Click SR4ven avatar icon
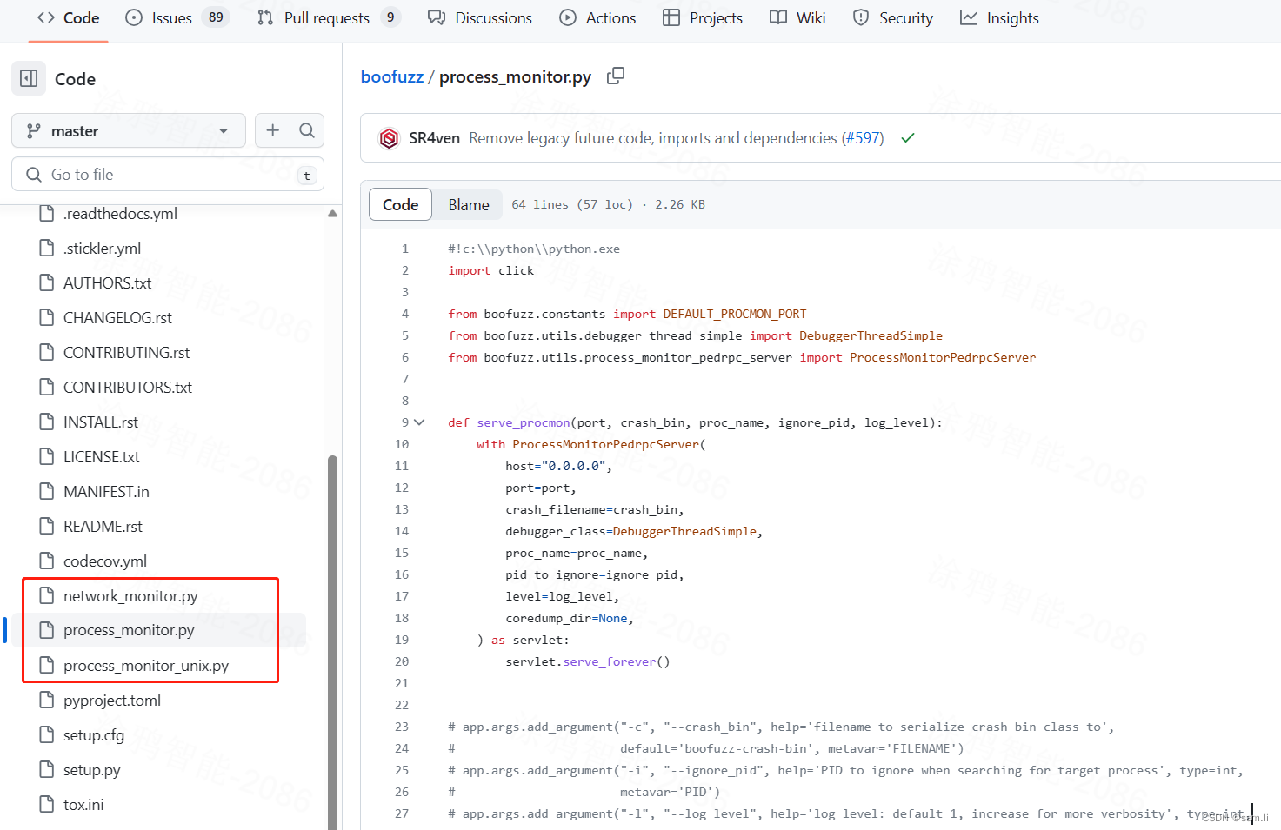 (389, 138)
